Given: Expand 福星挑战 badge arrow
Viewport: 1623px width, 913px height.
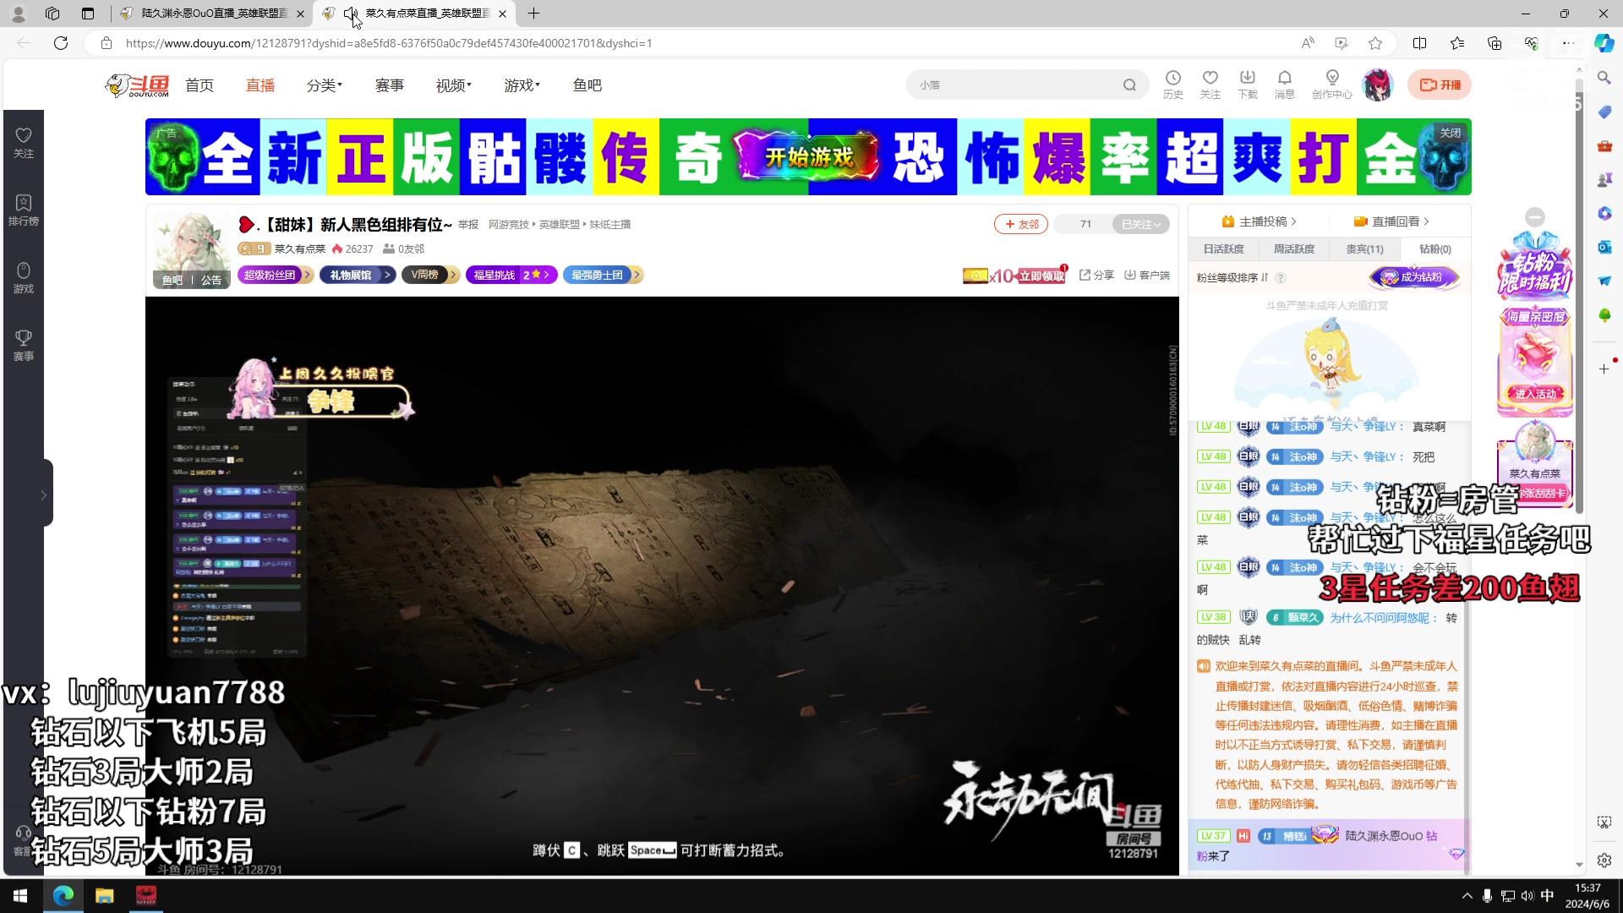Looking at the screenshot, I should pyautogui.click(x=547, y=275).
